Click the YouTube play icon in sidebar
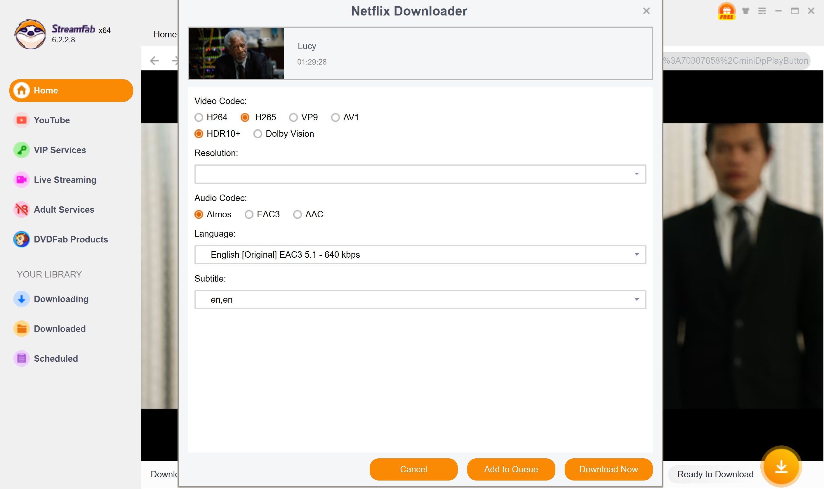The width and height of the screenshot is (824, 489). point(21,120)
